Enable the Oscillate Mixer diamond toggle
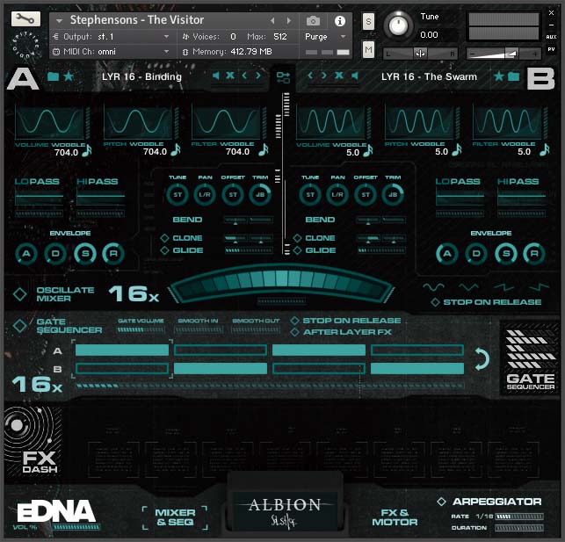The width and height of the screenshot is (565, 542). [20, 294]
